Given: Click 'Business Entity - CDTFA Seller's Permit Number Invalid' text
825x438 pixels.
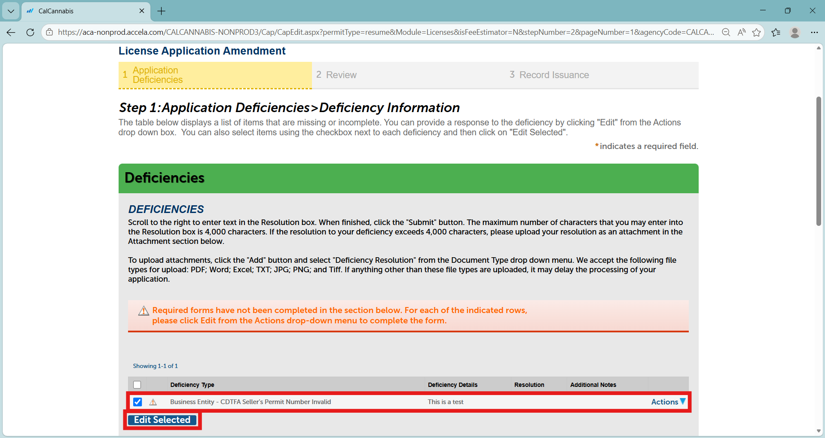Looking at the screenshot, I should point(251,402).
